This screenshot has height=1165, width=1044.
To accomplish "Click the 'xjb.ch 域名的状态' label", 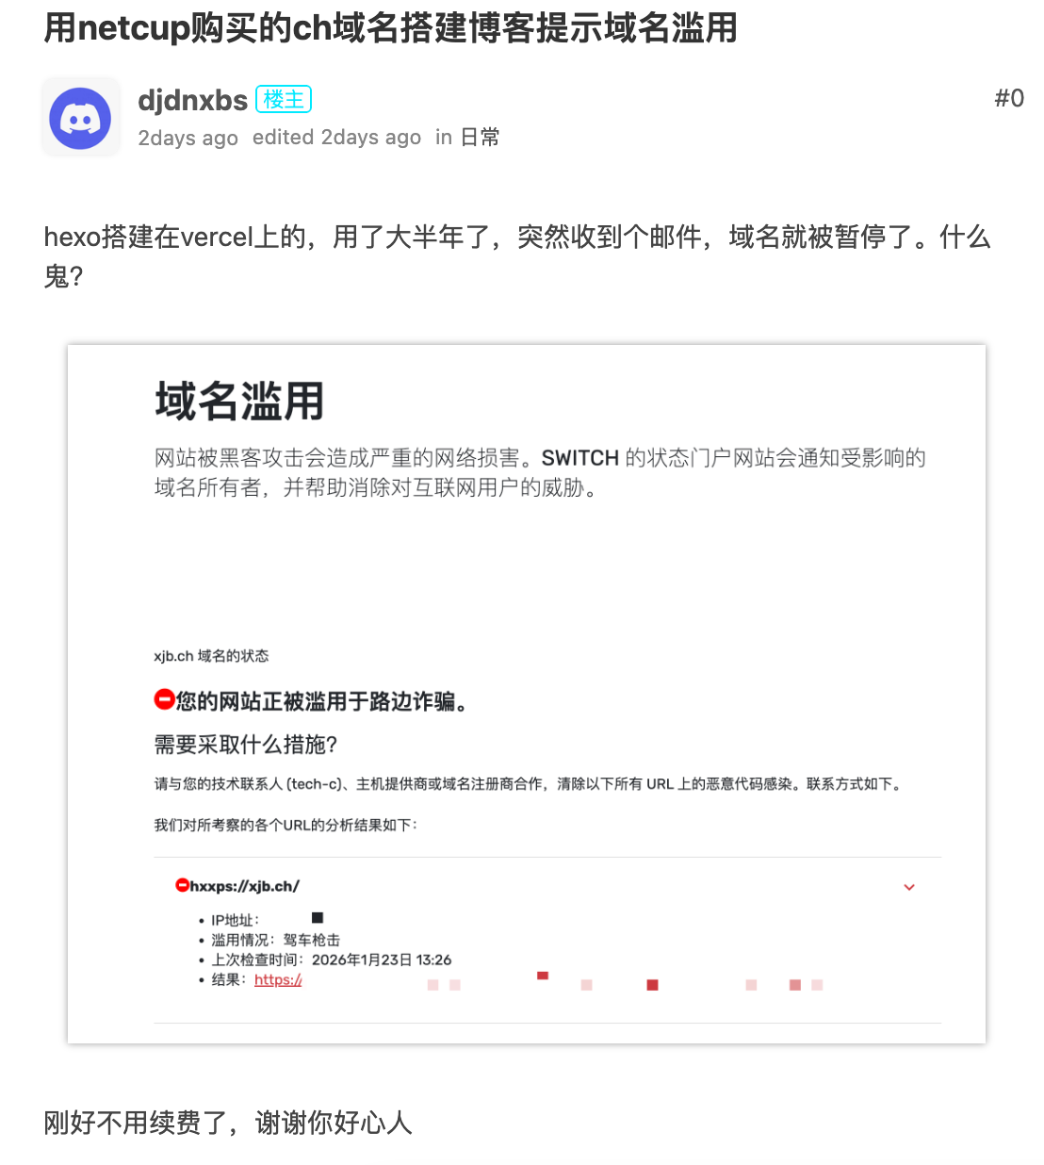I will click(211, 656).
